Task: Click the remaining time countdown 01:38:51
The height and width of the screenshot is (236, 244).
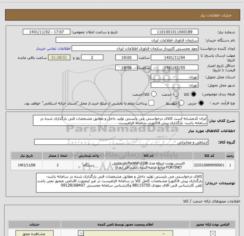Action: 59,58
